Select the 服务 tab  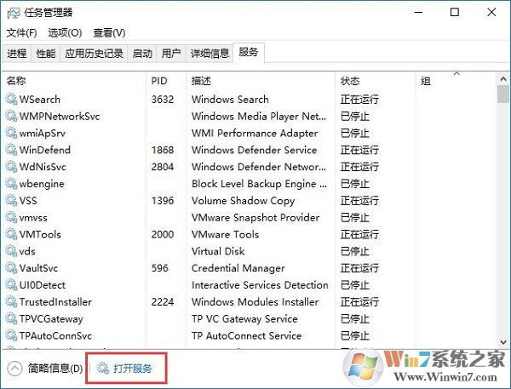click(x=249, y=52)
